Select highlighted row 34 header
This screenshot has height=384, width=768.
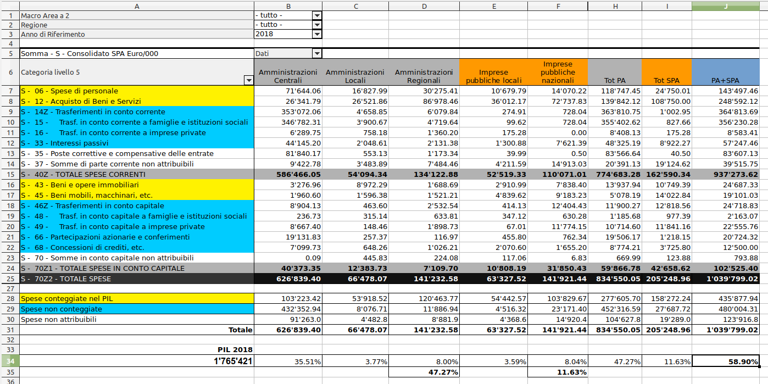pyautogui.click(x=10, y=361)
